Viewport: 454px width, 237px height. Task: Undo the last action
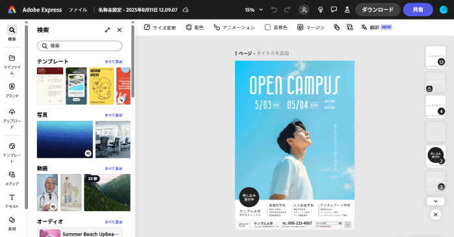click(274, 10)
